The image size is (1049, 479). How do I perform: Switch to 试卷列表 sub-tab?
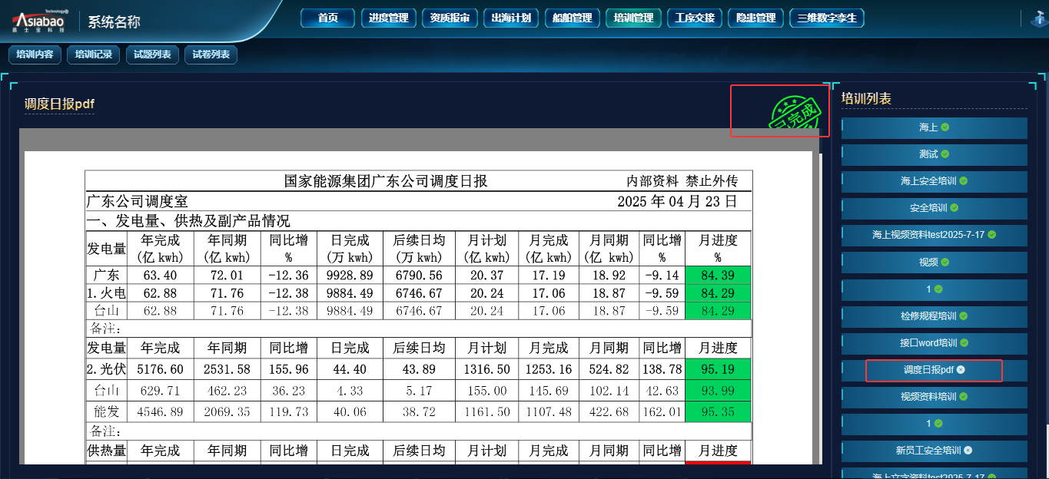coord(211,55)
